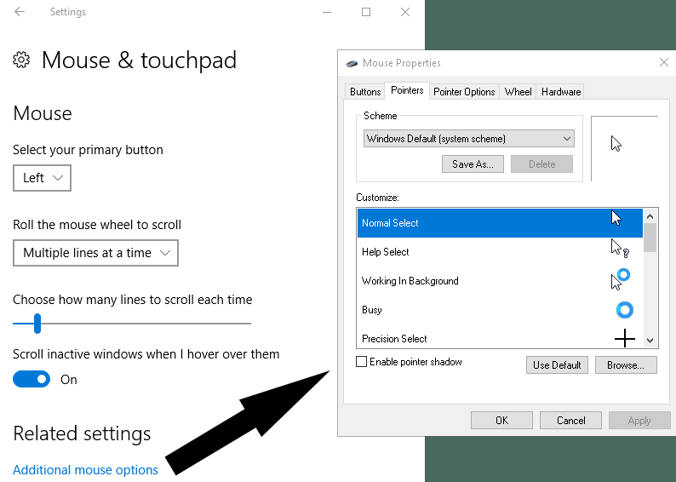Click Browse... button
Screen dimensions: 676x482
click(626, 365)
